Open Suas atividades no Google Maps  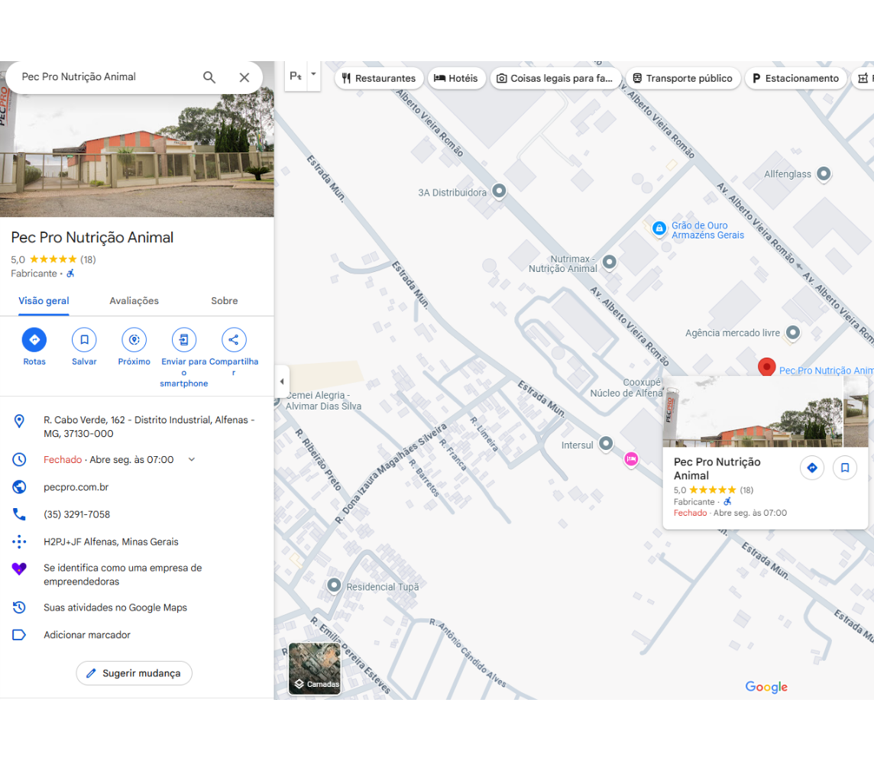[x=115, y=607]
